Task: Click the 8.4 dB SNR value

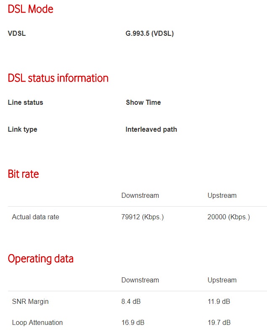Action: 131,301
